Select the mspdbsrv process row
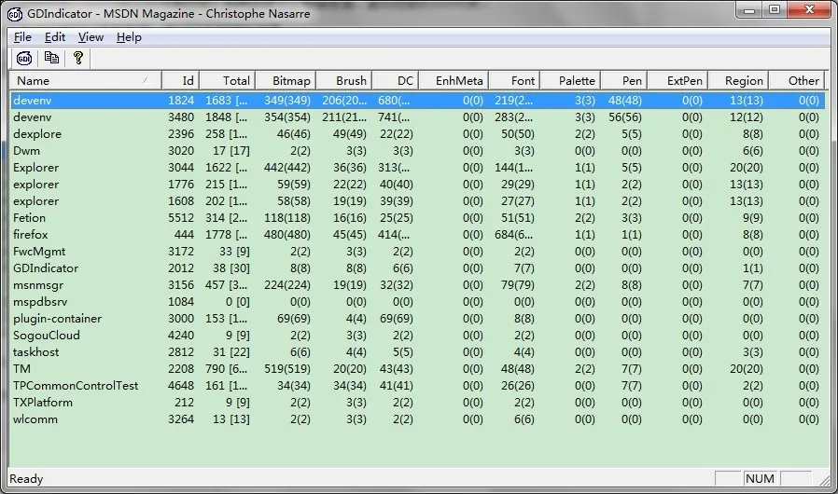Image resolution: width=838 pixels, height=494 pixels. tap(418, 302)
